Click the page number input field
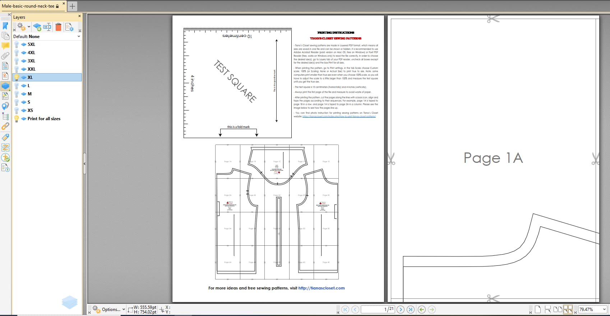Image resolution: width=610 pixels, height=316 pixels. click(x=374, y=309)
